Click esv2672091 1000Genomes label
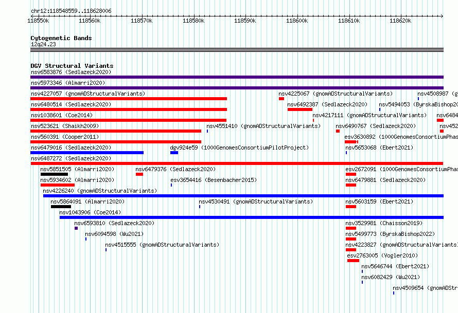458x313 pixels. pyautogui.click(x=401, y=169)
